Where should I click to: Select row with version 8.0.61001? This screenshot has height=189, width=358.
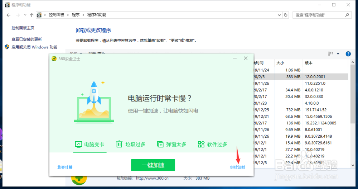[301, 129]
